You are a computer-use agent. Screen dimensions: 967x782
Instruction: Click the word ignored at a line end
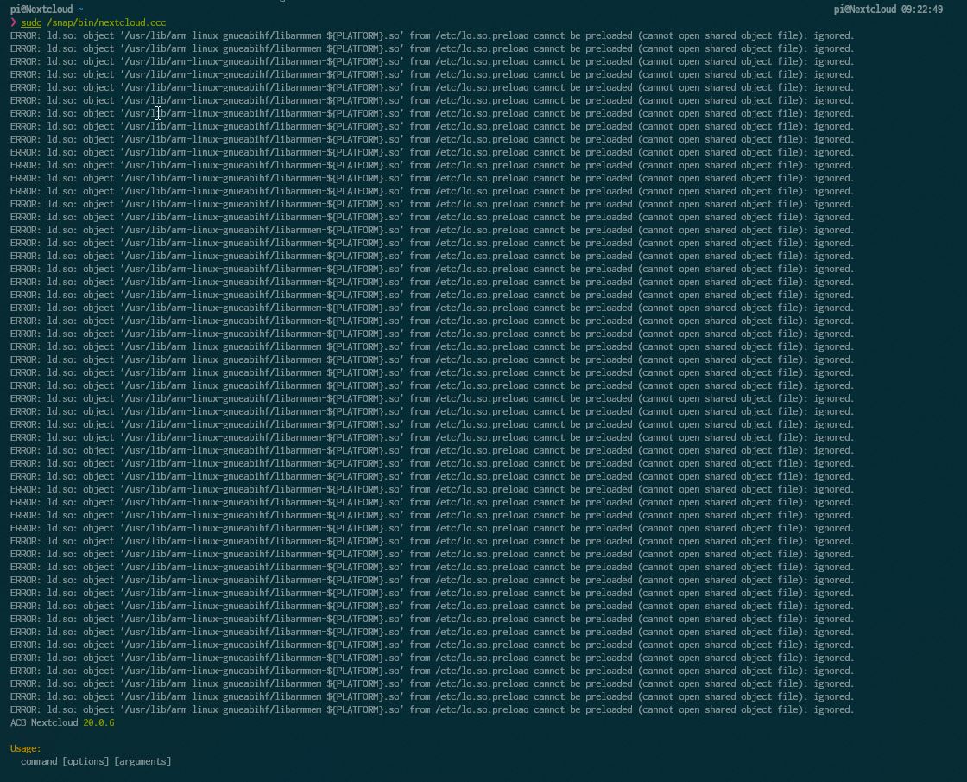(831, 35)
